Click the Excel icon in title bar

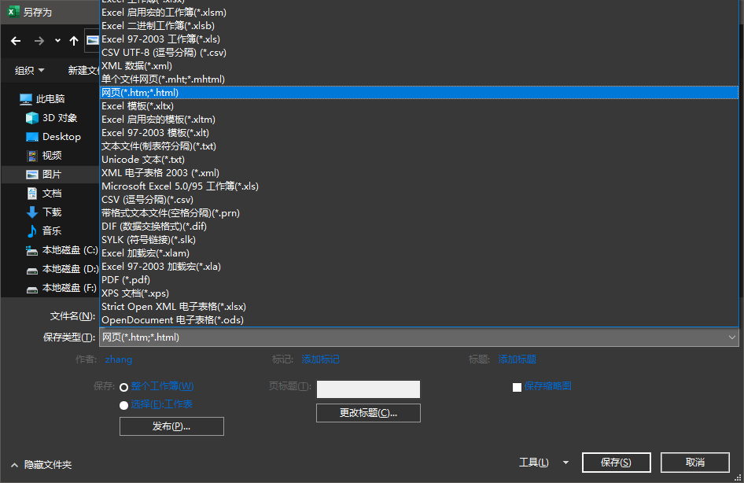[x=13, y=11]
